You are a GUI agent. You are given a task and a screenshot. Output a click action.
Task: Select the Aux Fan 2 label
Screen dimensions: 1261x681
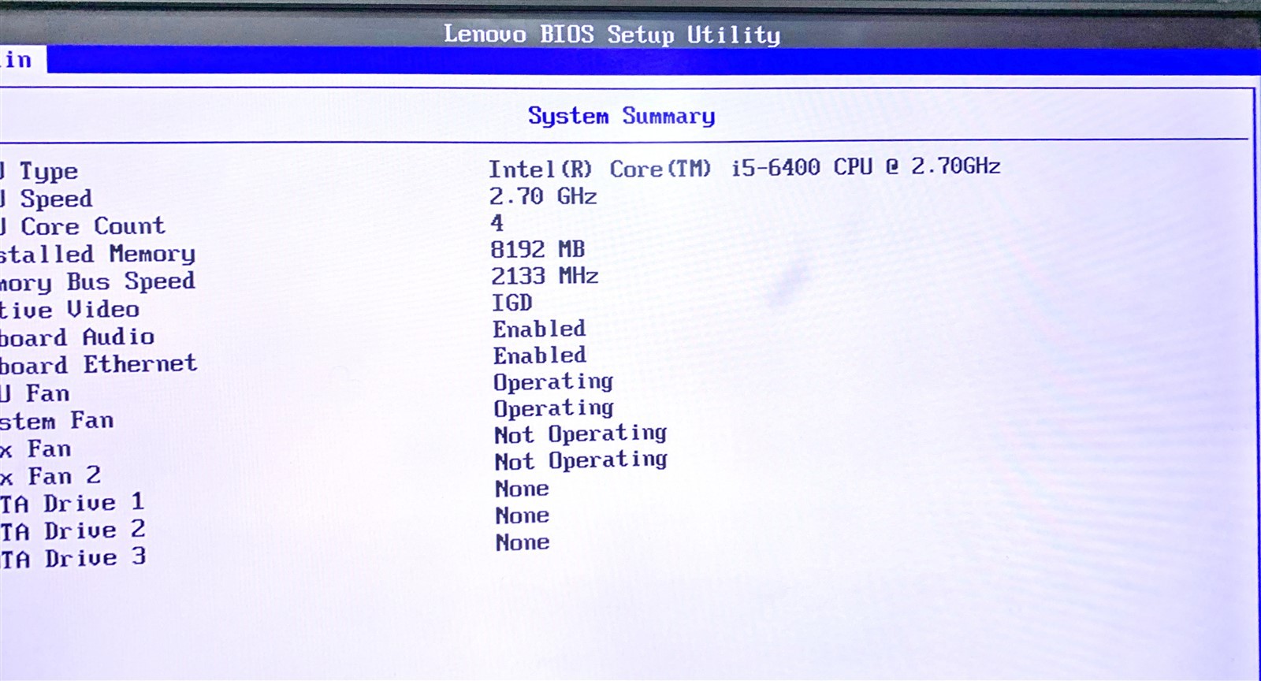coord(50,476)
